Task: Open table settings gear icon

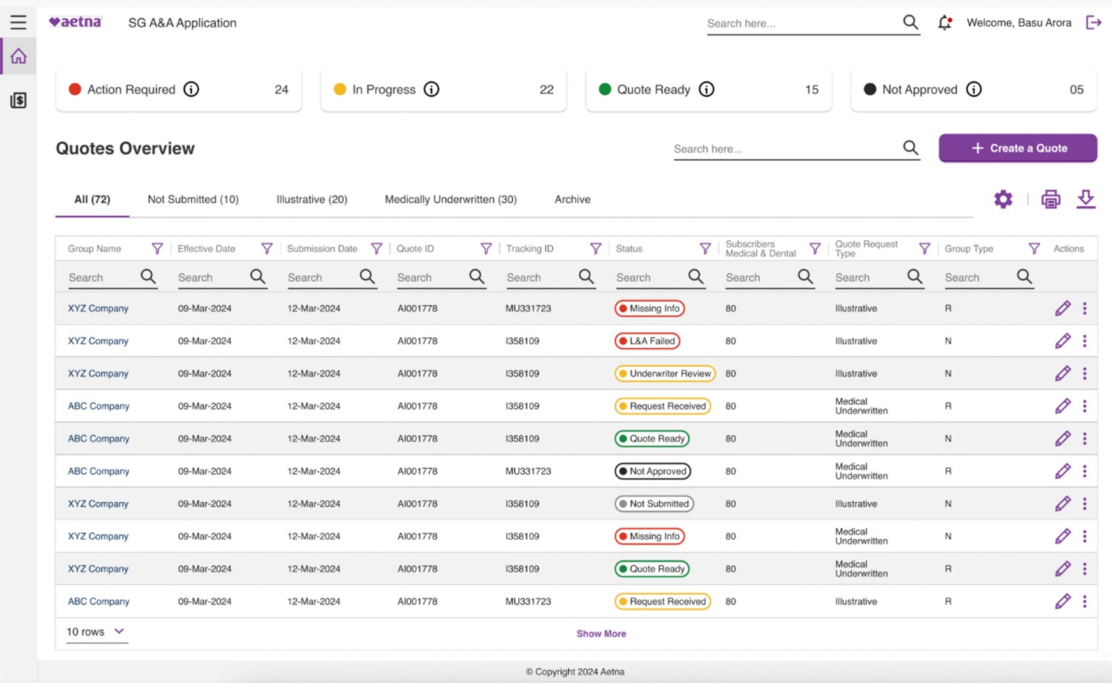Action: (x=1003, y=199)
